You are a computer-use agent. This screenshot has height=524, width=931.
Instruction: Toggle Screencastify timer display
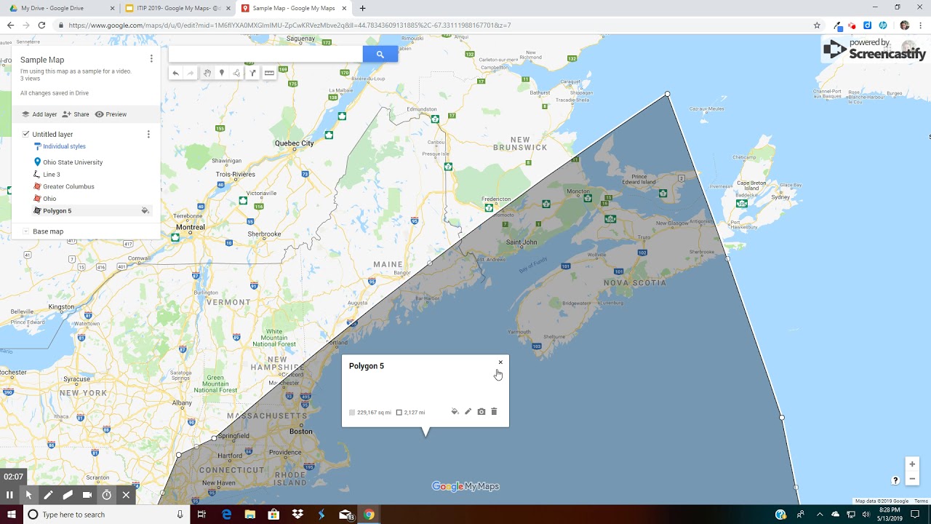click(x=106, y=495)
